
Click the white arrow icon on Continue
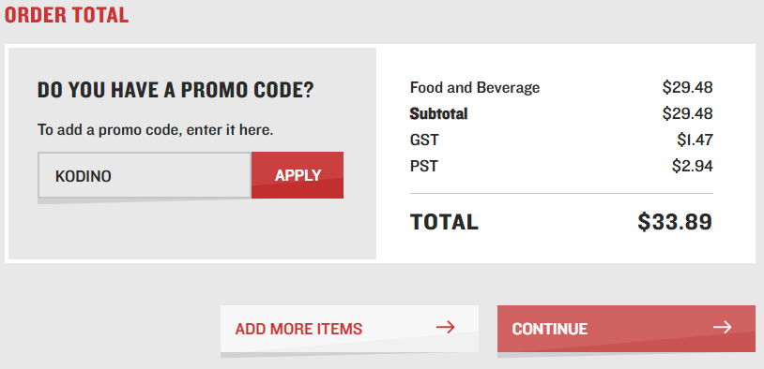pos(722,327)
